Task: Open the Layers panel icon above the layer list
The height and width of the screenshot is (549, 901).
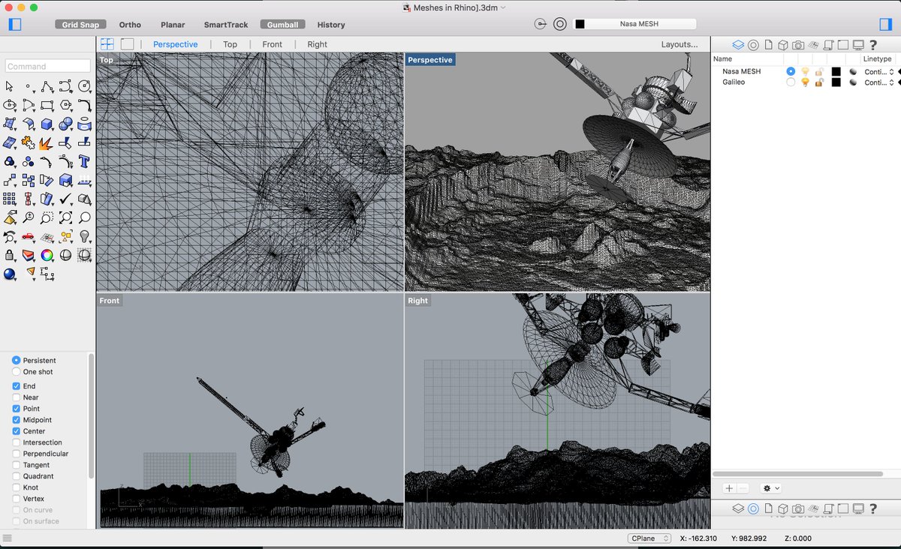Action: coord(738,44)
